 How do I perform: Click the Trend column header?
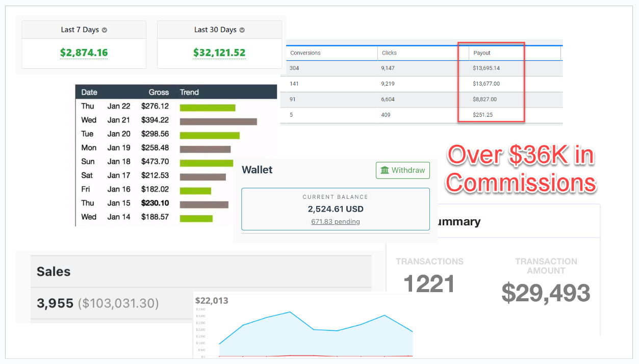tap(189, 92)
